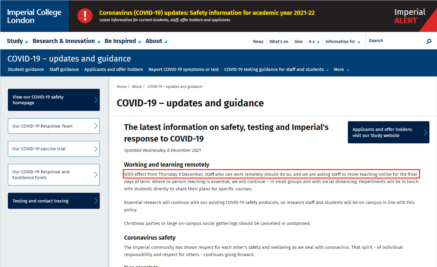Image resolution: width=437 pixels, height=267 pixels.
Task: Click chevron on Response and Excellence funds card
Action: [96, 175]
